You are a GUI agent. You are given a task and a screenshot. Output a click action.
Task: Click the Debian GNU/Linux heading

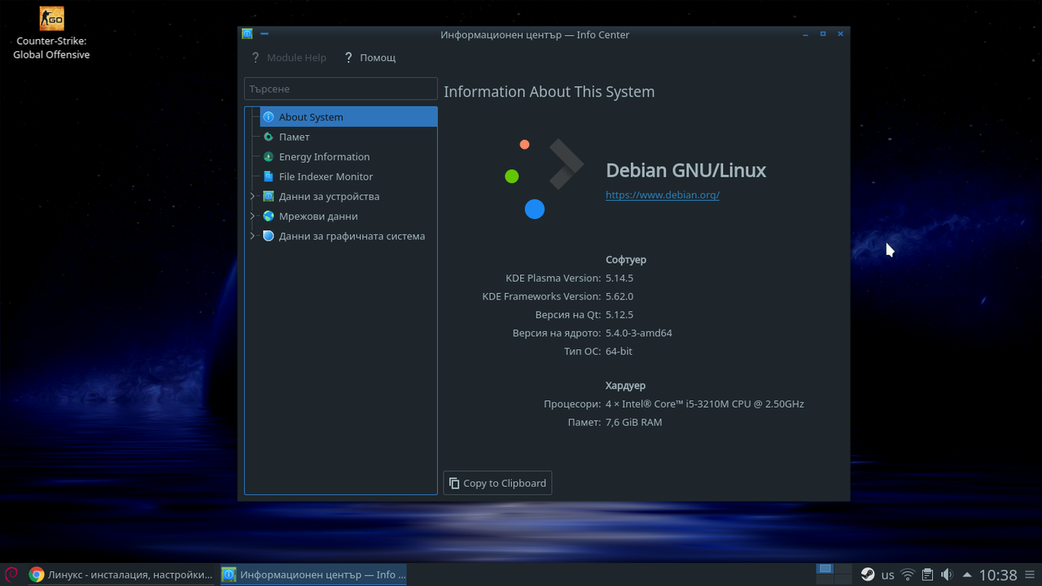tap(685, 170)
